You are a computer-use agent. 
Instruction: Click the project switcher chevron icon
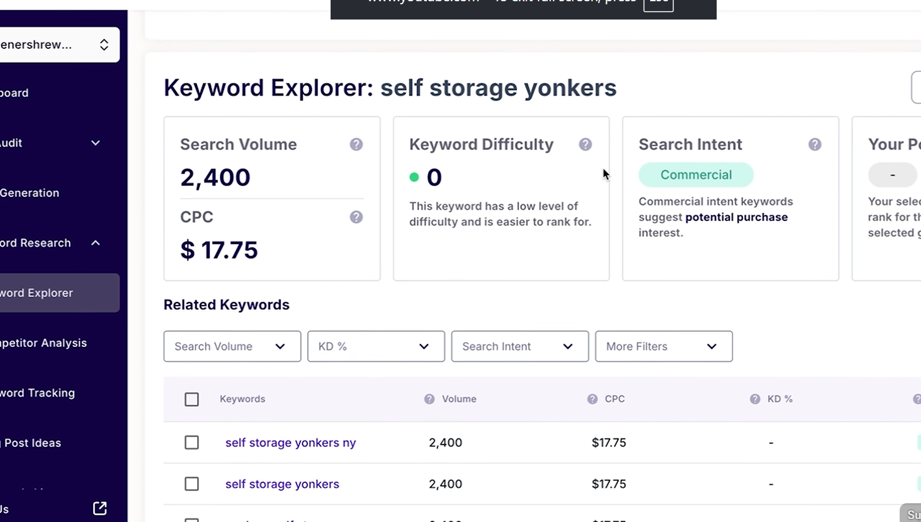103,45
